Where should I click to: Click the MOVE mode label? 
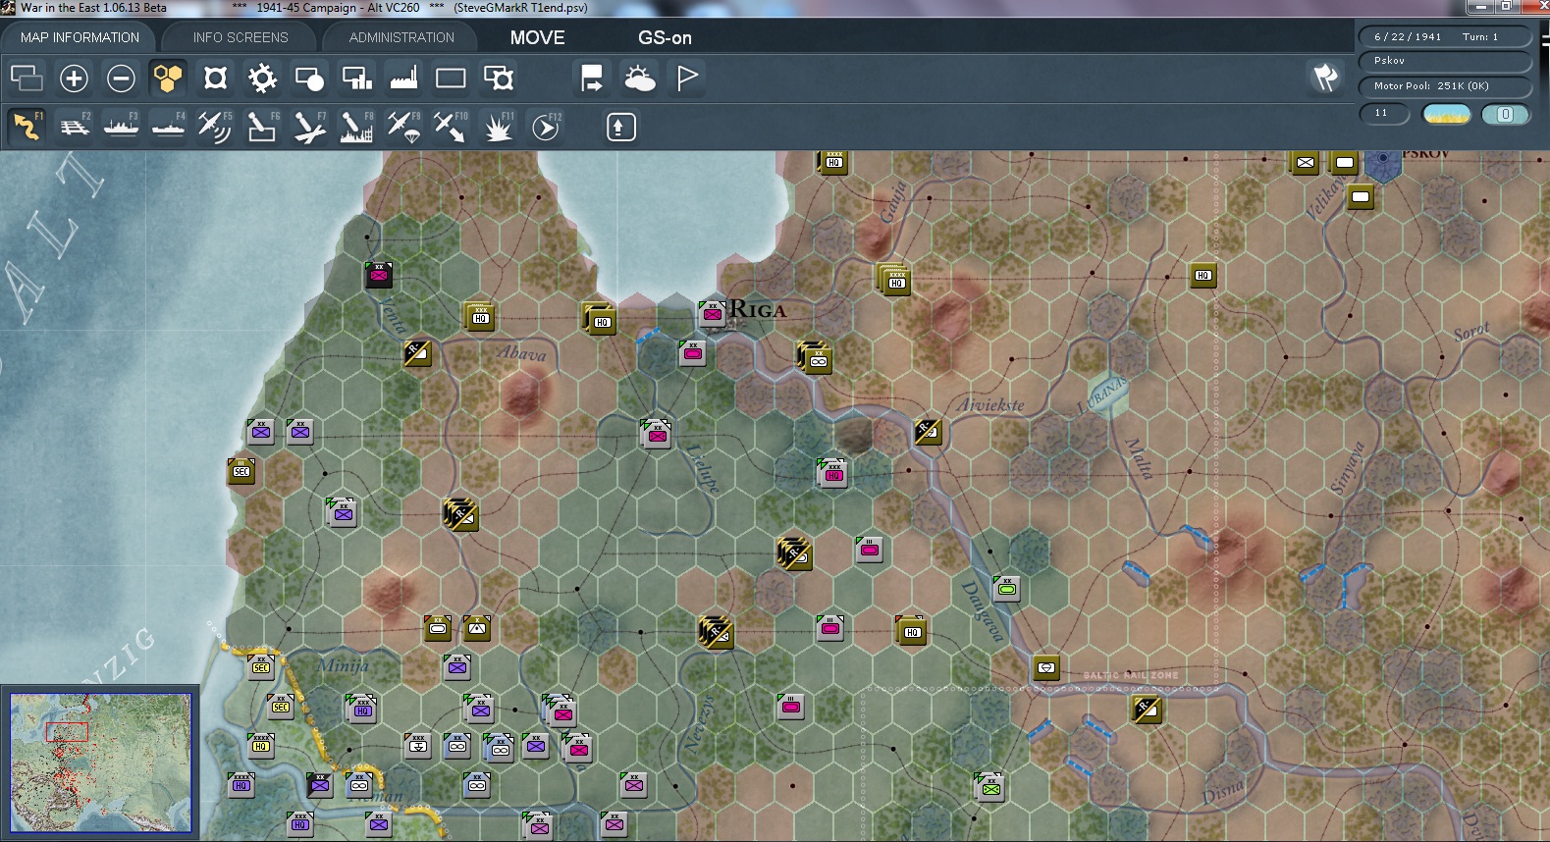coord(537,37)
